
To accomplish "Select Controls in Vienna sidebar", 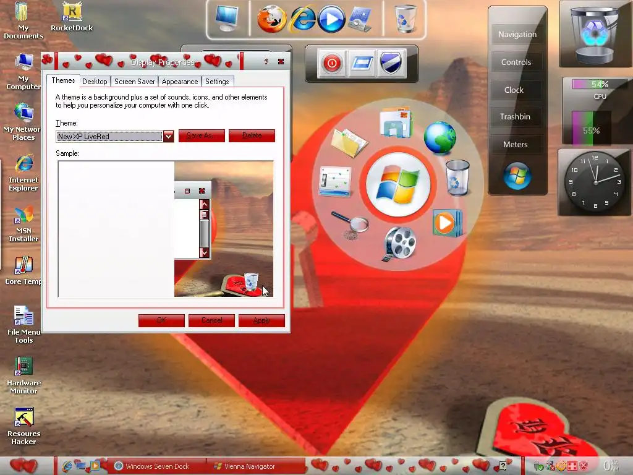I will (x=516, y=62).
